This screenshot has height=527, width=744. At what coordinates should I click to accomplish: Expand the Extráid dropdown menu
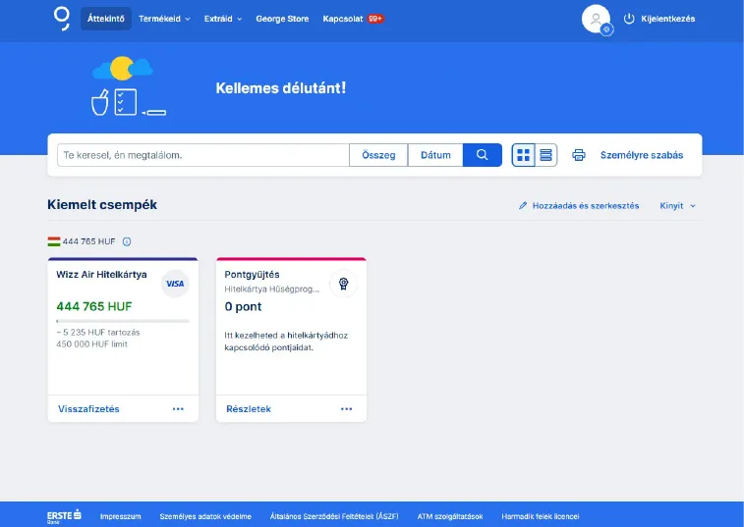tap(223, 19)
